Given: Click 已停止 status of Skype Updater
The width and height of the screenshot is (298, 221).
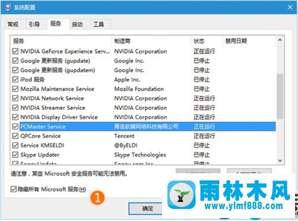Looking at the screenshot, I should pyautogui.click(x=201, y=155).
